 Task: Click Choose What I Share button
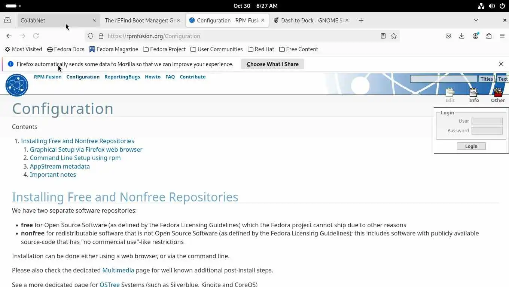click(272, 64)
